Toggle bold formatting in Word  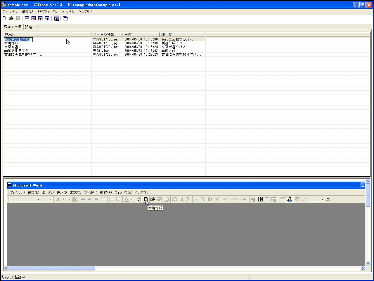click(x=58, y=199)
